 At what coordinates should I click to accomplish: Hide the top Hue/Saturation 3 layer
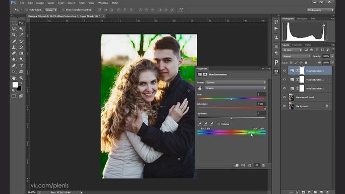[284, 71]
